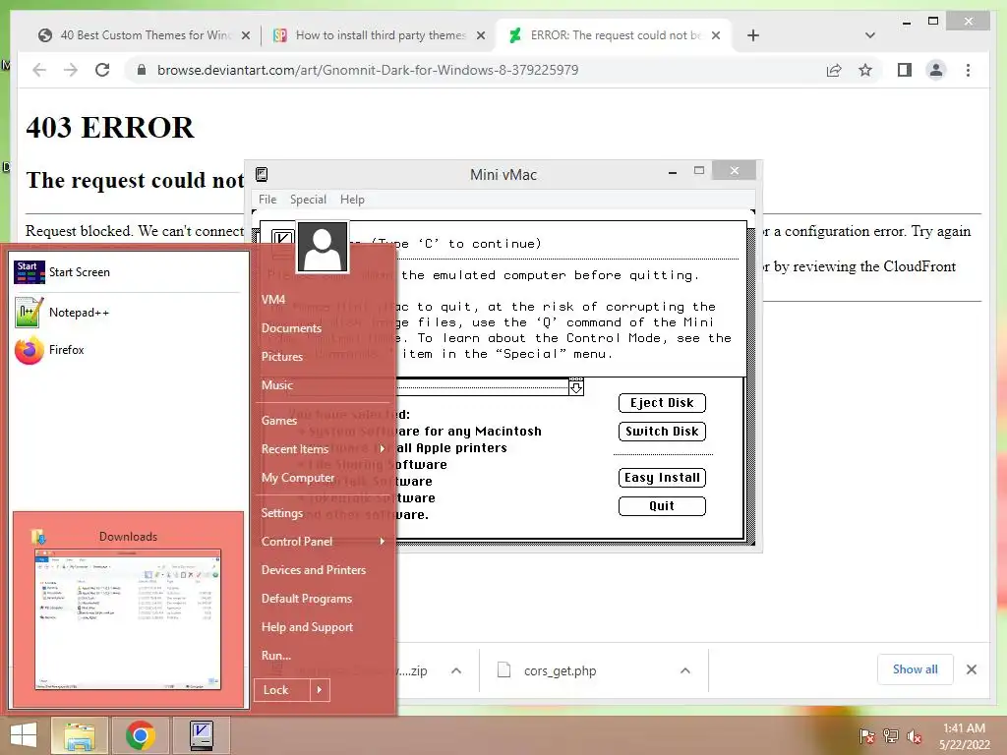Open Chrome tab search chevron
Viewport: 1007px width, 755px height.
[870, 35]
